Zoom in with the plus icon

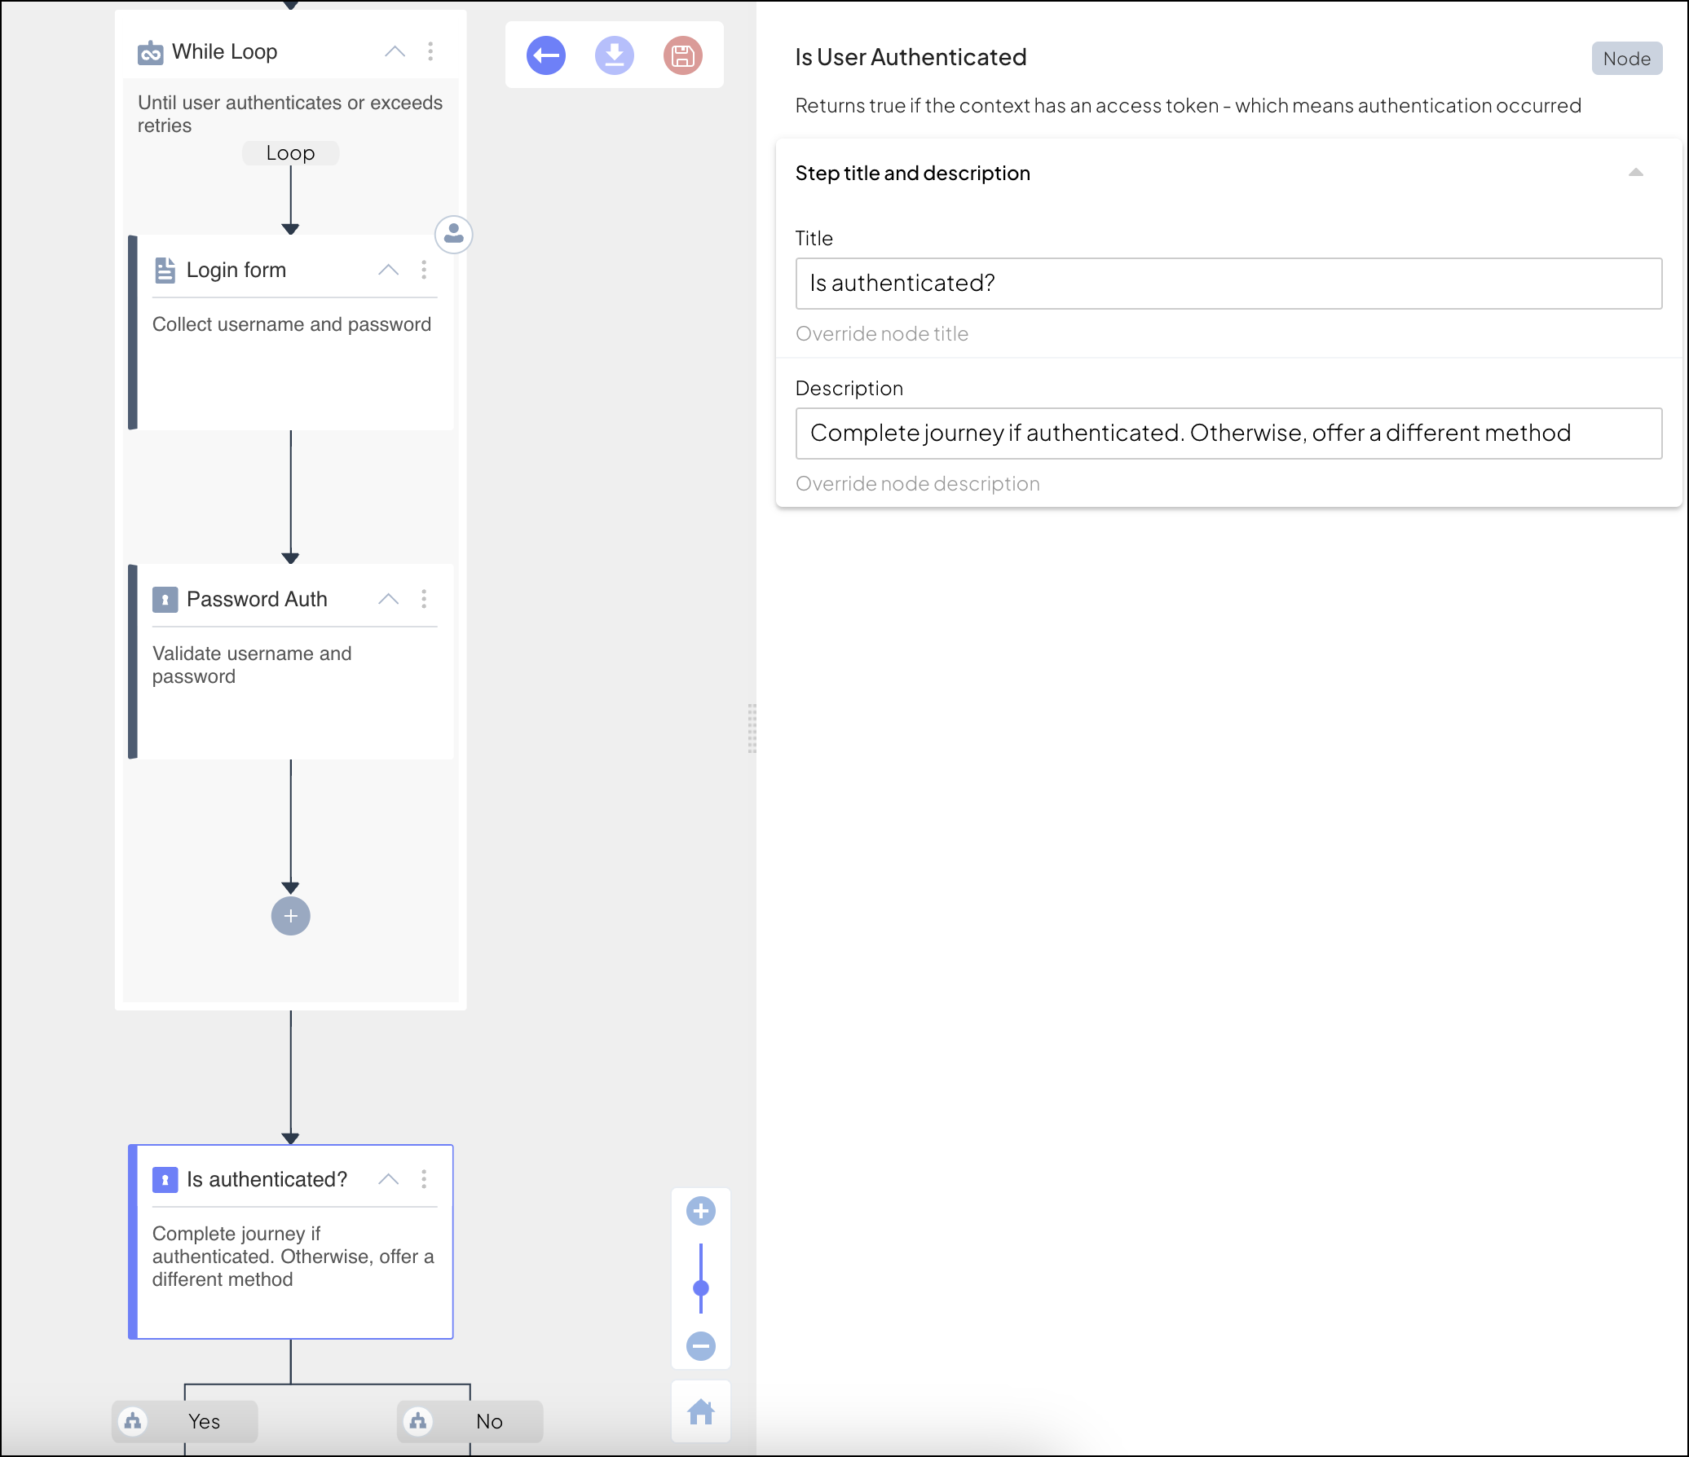click(700, 1211)
